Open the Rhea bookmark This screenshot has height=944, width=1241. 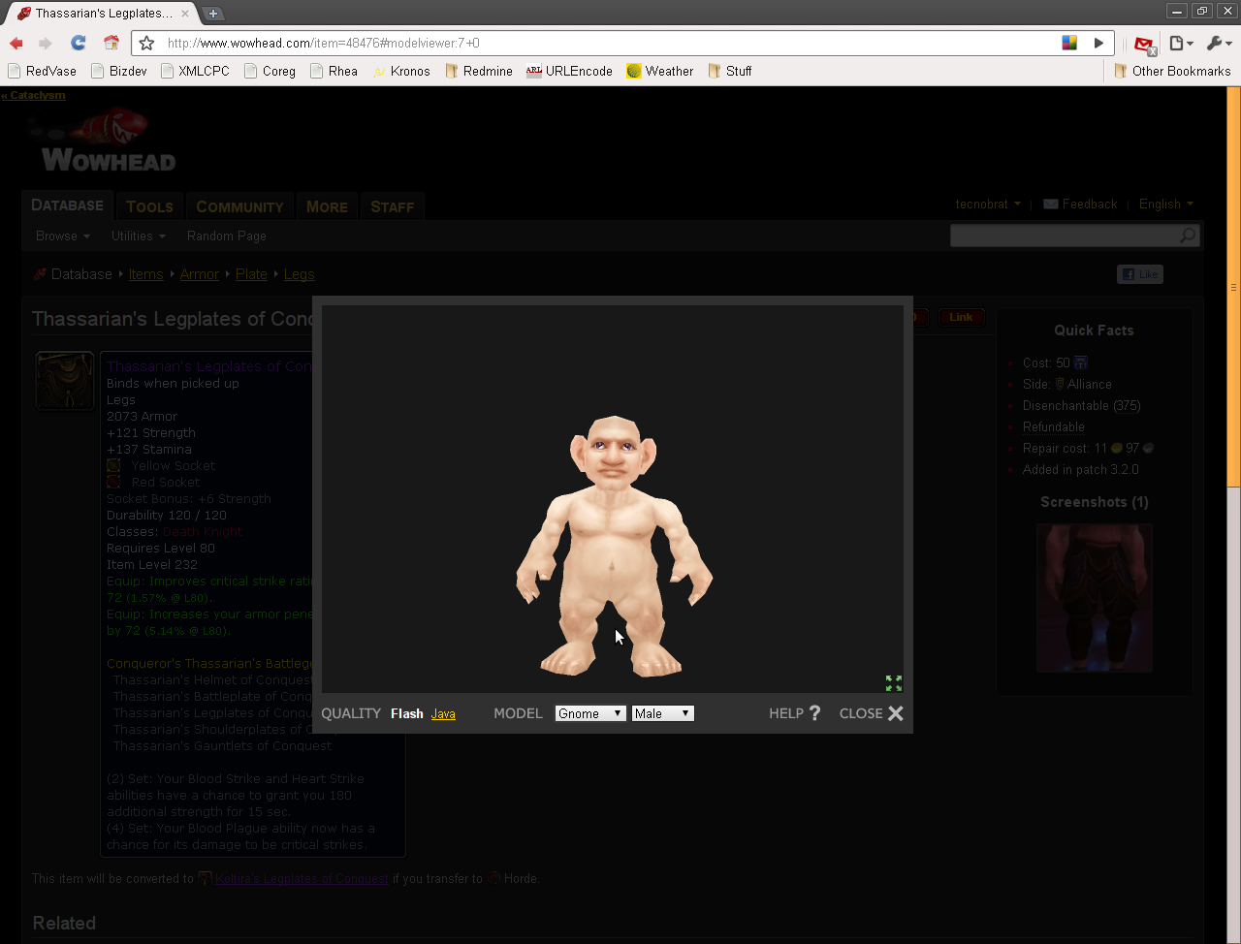tap(334, 71)
